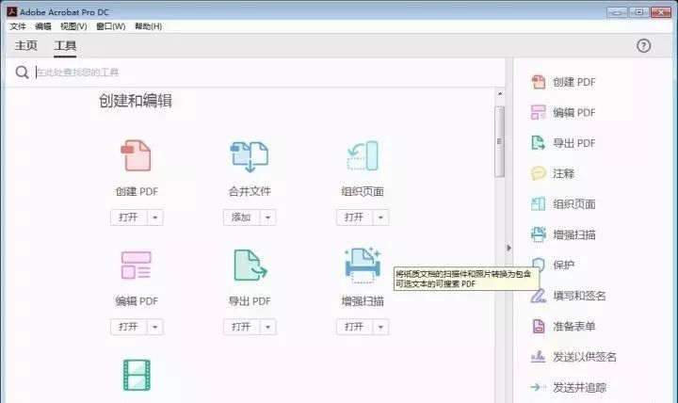Click the 编辑 PDF large tool icon

click(x=137, y=266)
